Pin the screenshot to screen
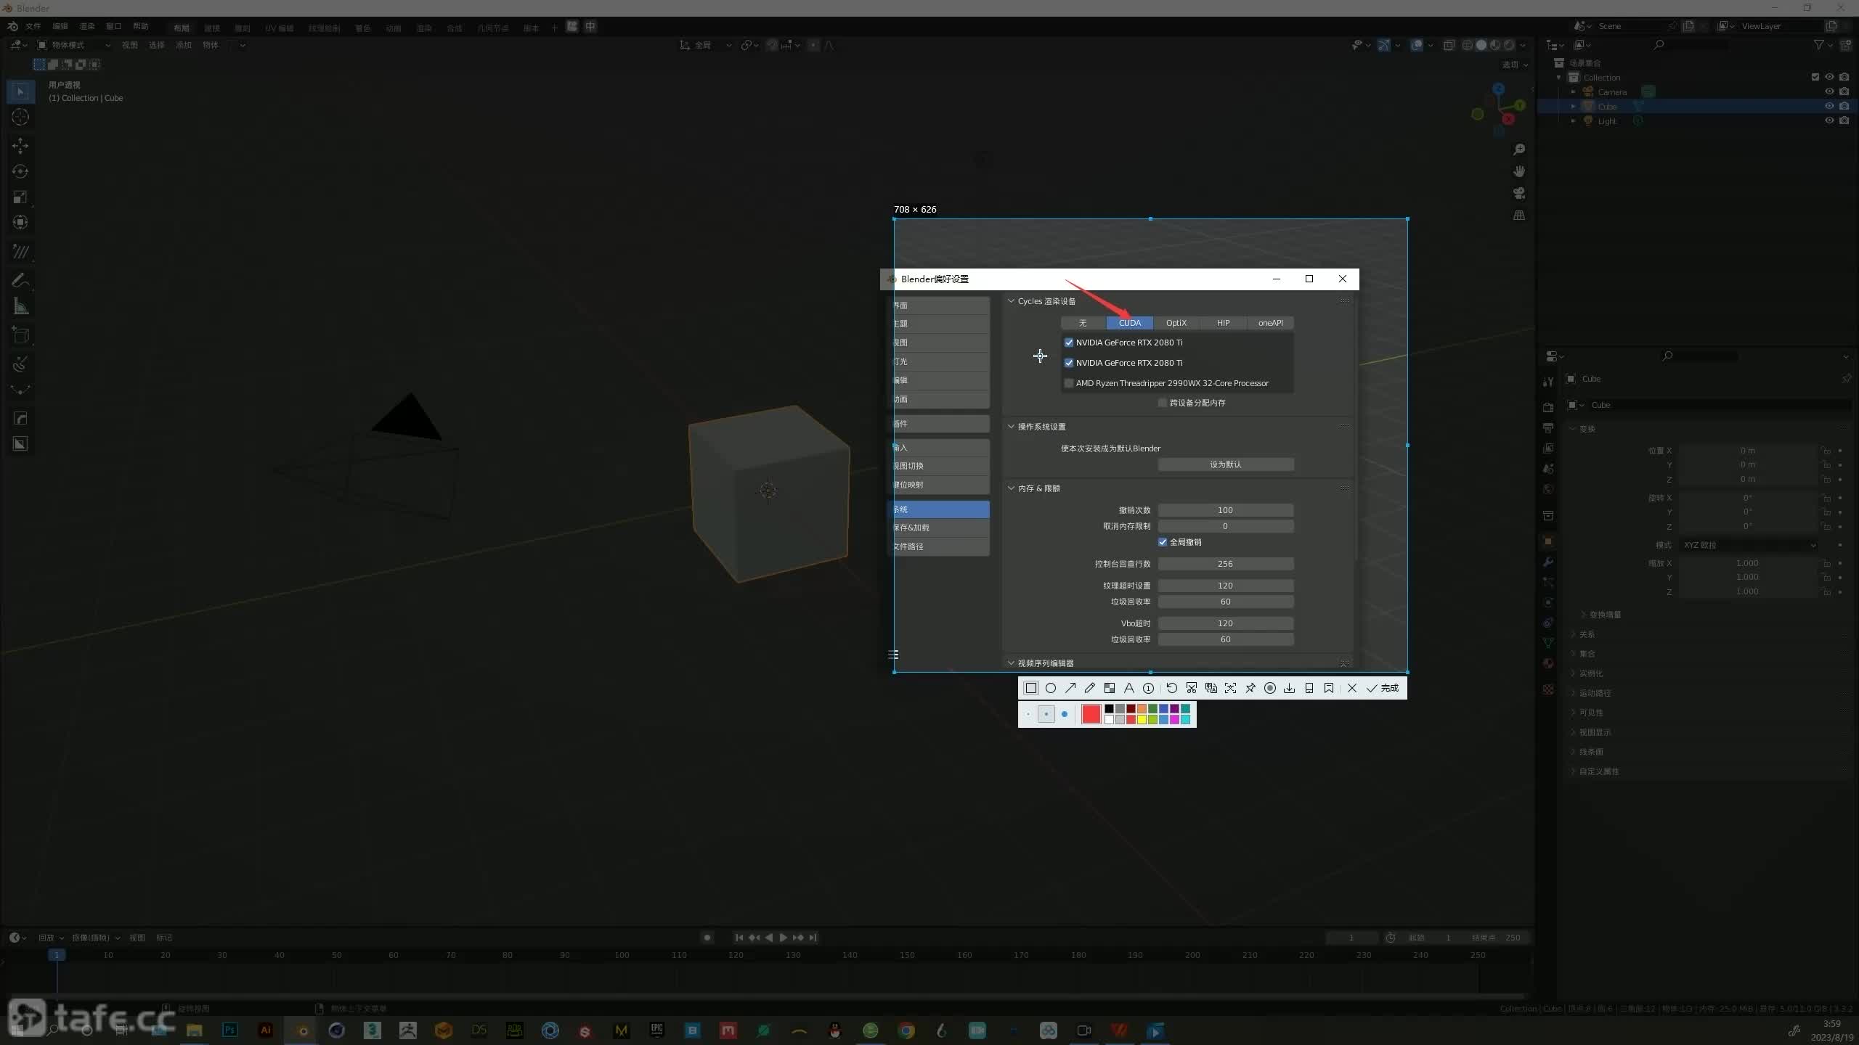This screenshot has width=1859, height=1045. pos(1250,688)
